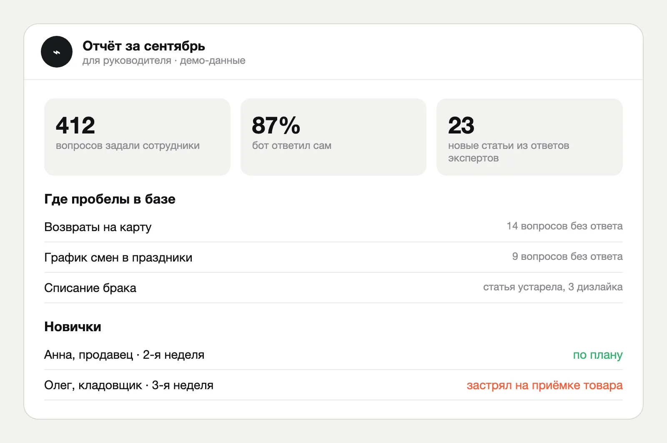667x443 pixels.
Task: Click the black lightning logo avatar
Action: pyautogui.click(x=57, y=52)
